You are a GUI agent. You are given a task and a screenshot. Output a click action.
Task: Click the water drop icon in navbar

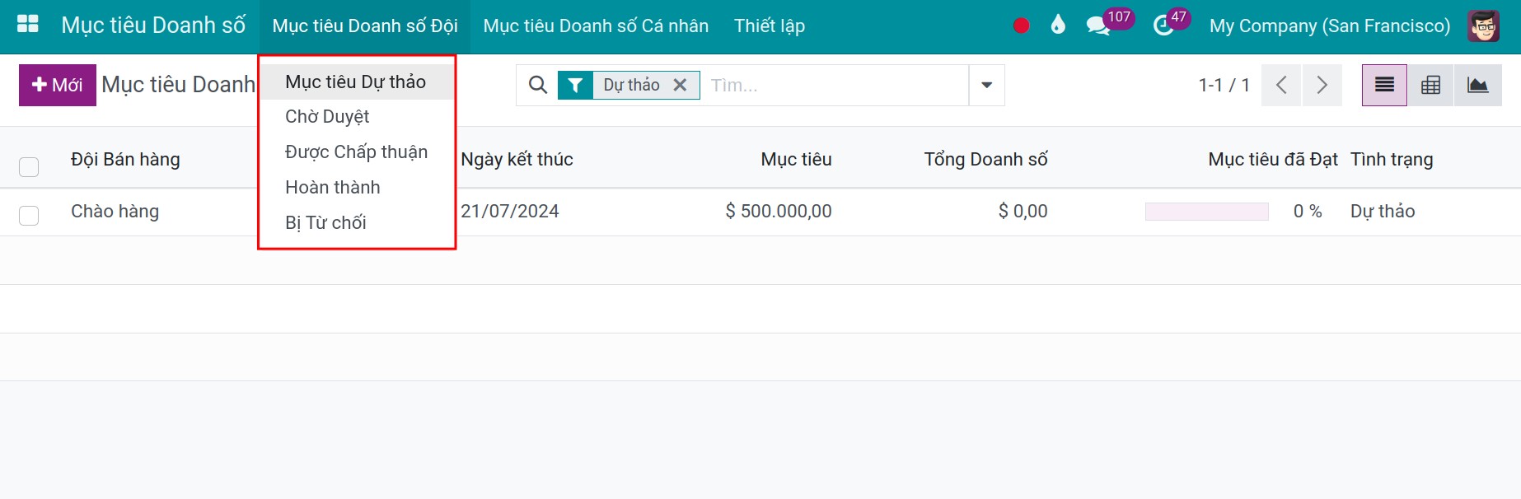pos(1058,25)
